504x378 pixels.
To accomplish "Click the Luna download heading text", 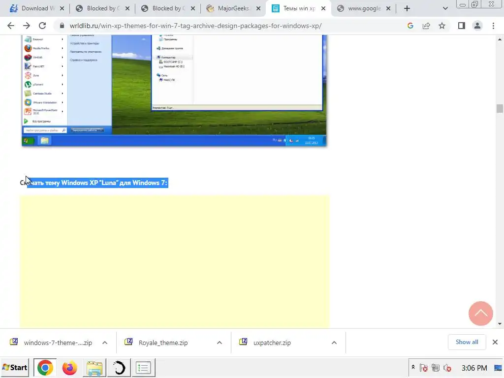I will pyautogui.click(x=94, y=183).
